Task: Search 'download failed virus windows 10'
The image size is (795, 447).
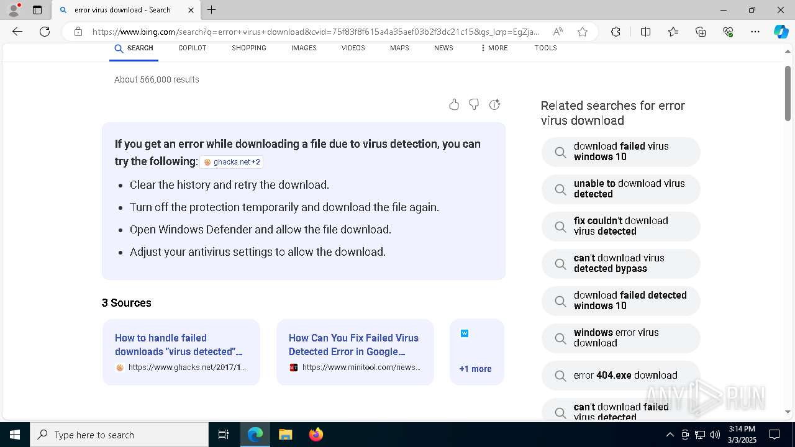Action: click(621, 152)
